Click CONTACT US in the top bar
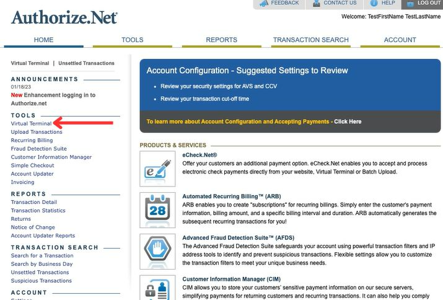The width and height of the screenshot is (443, 300). tap(340, 3)
